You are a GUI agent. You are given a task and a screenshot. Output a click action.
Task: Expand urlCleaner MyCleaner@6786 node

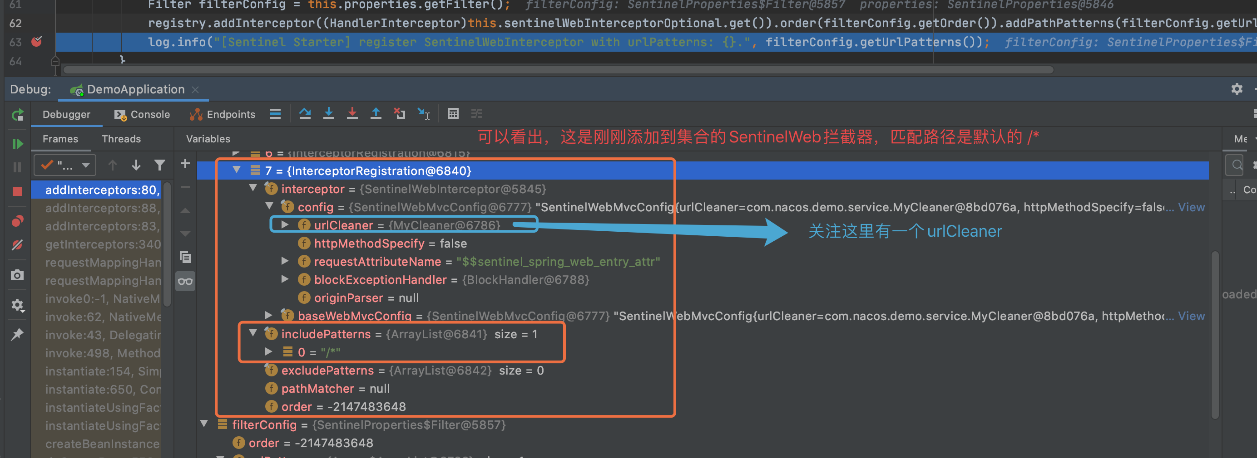point(286,224)
